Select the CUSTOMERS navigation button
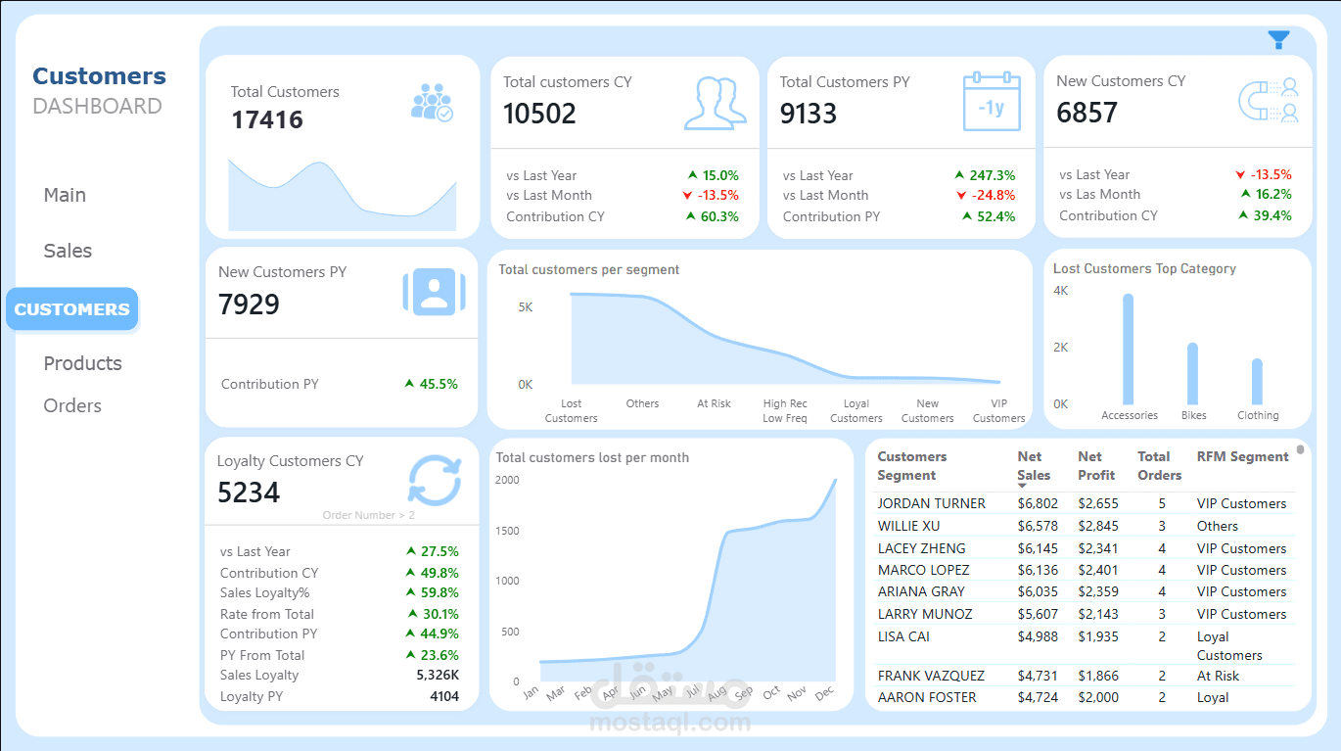Screen dimensions: 1341x751 coord(71,309)
